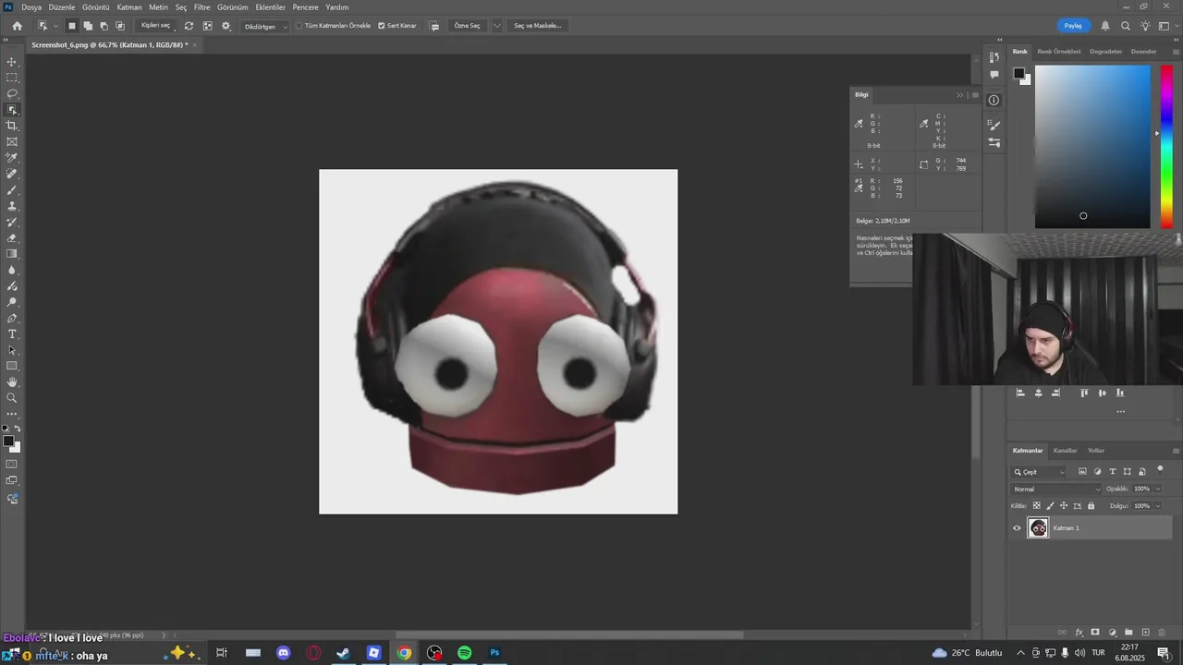The width and height of the screenshot is (1183, 665).
Task: Select the Spot Healing Brush tool
Action: click(x=12, y=174)
